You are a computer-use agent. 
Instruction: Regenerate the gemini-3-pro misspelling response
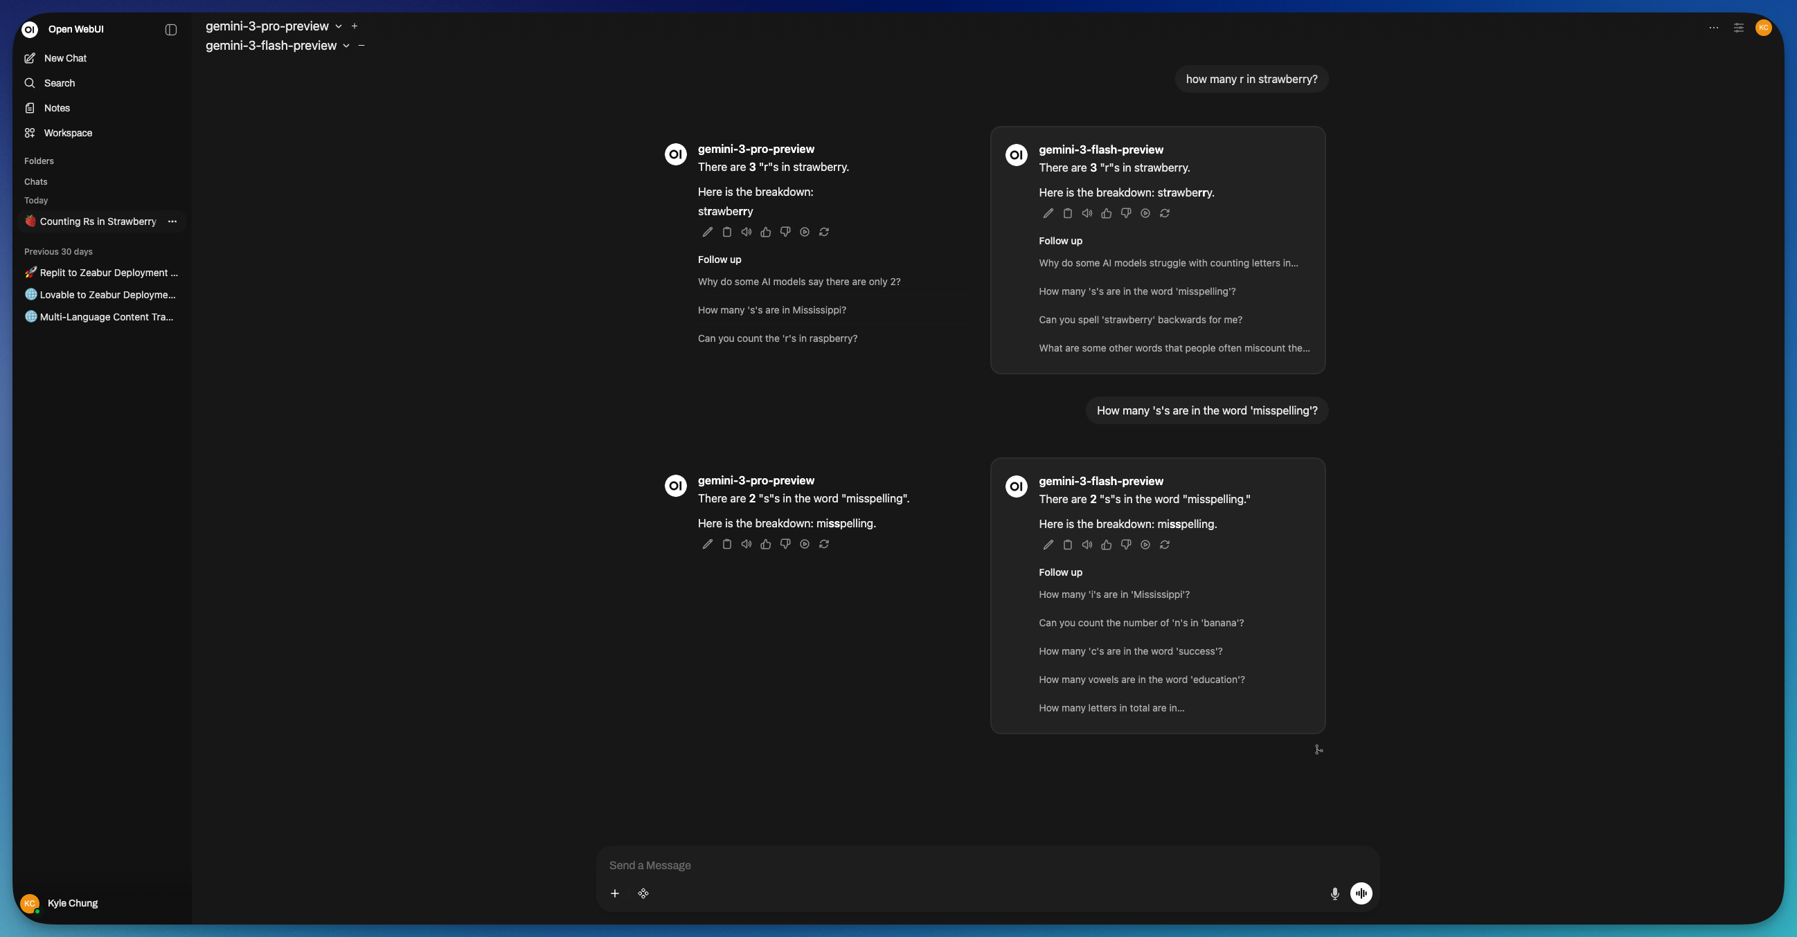point(824,545)
